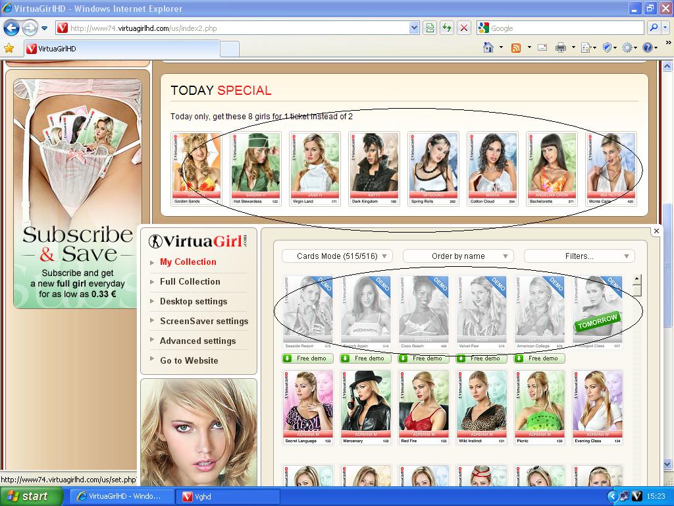The image size is (674, 506).
Task: Click the Windows start button
Action: tap(32, 496)
